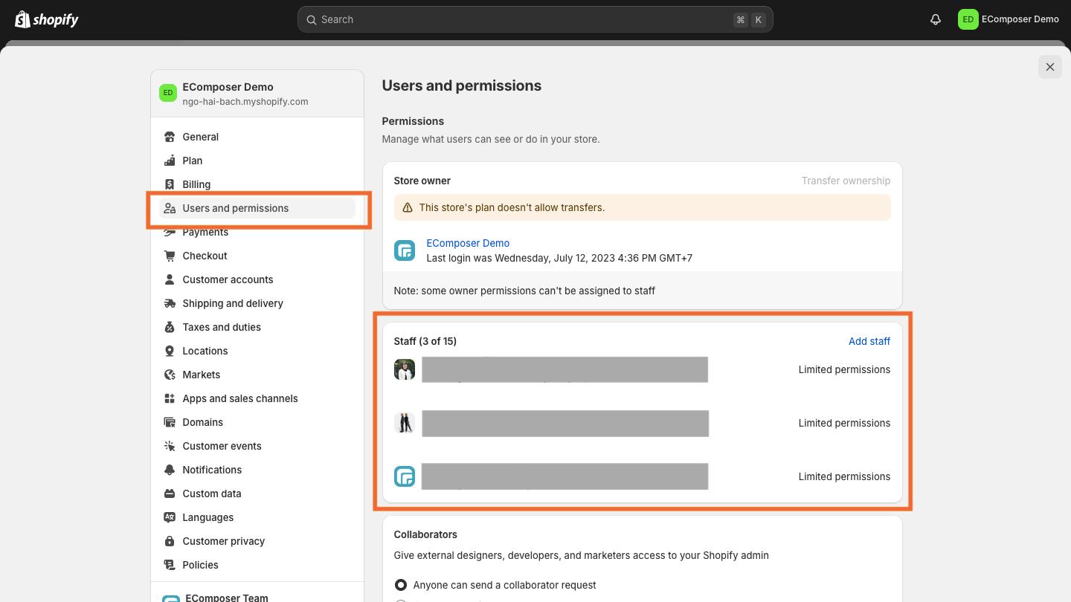Go to Apps and sales channels
Viewport: 1071px width, 602px height.
tap(257, 398)
